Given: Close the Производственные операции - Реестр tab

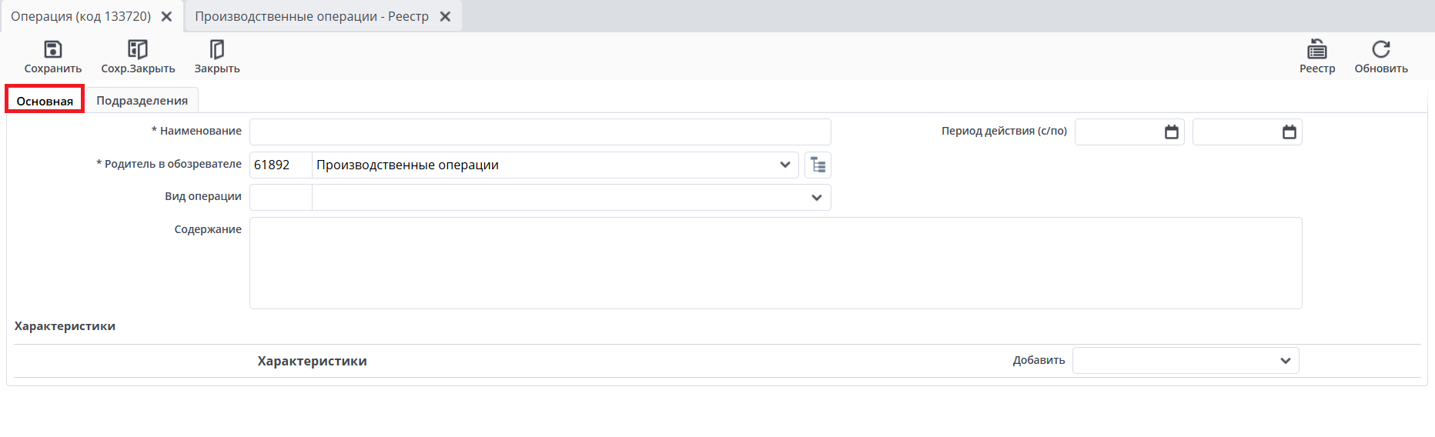Looking at the screenshot, I should click(x=445, y=16).
